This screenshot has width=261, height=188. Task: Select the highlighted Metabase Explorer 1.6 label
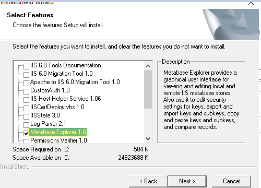58,132
